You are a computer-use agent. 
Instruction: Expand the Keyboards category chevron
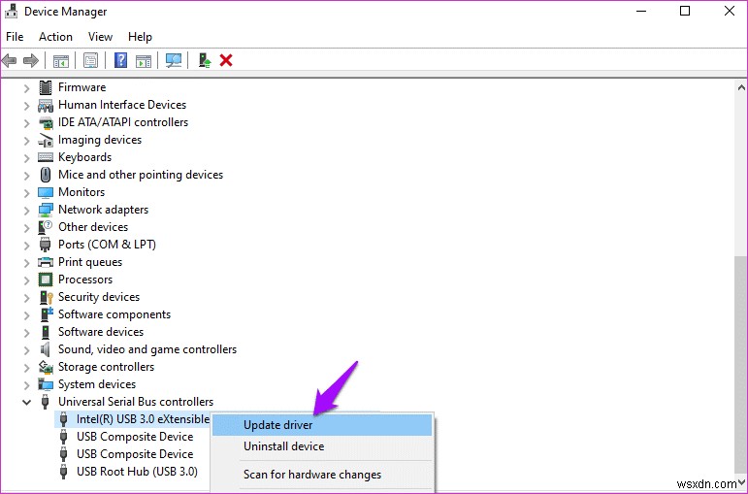point(27,158)
